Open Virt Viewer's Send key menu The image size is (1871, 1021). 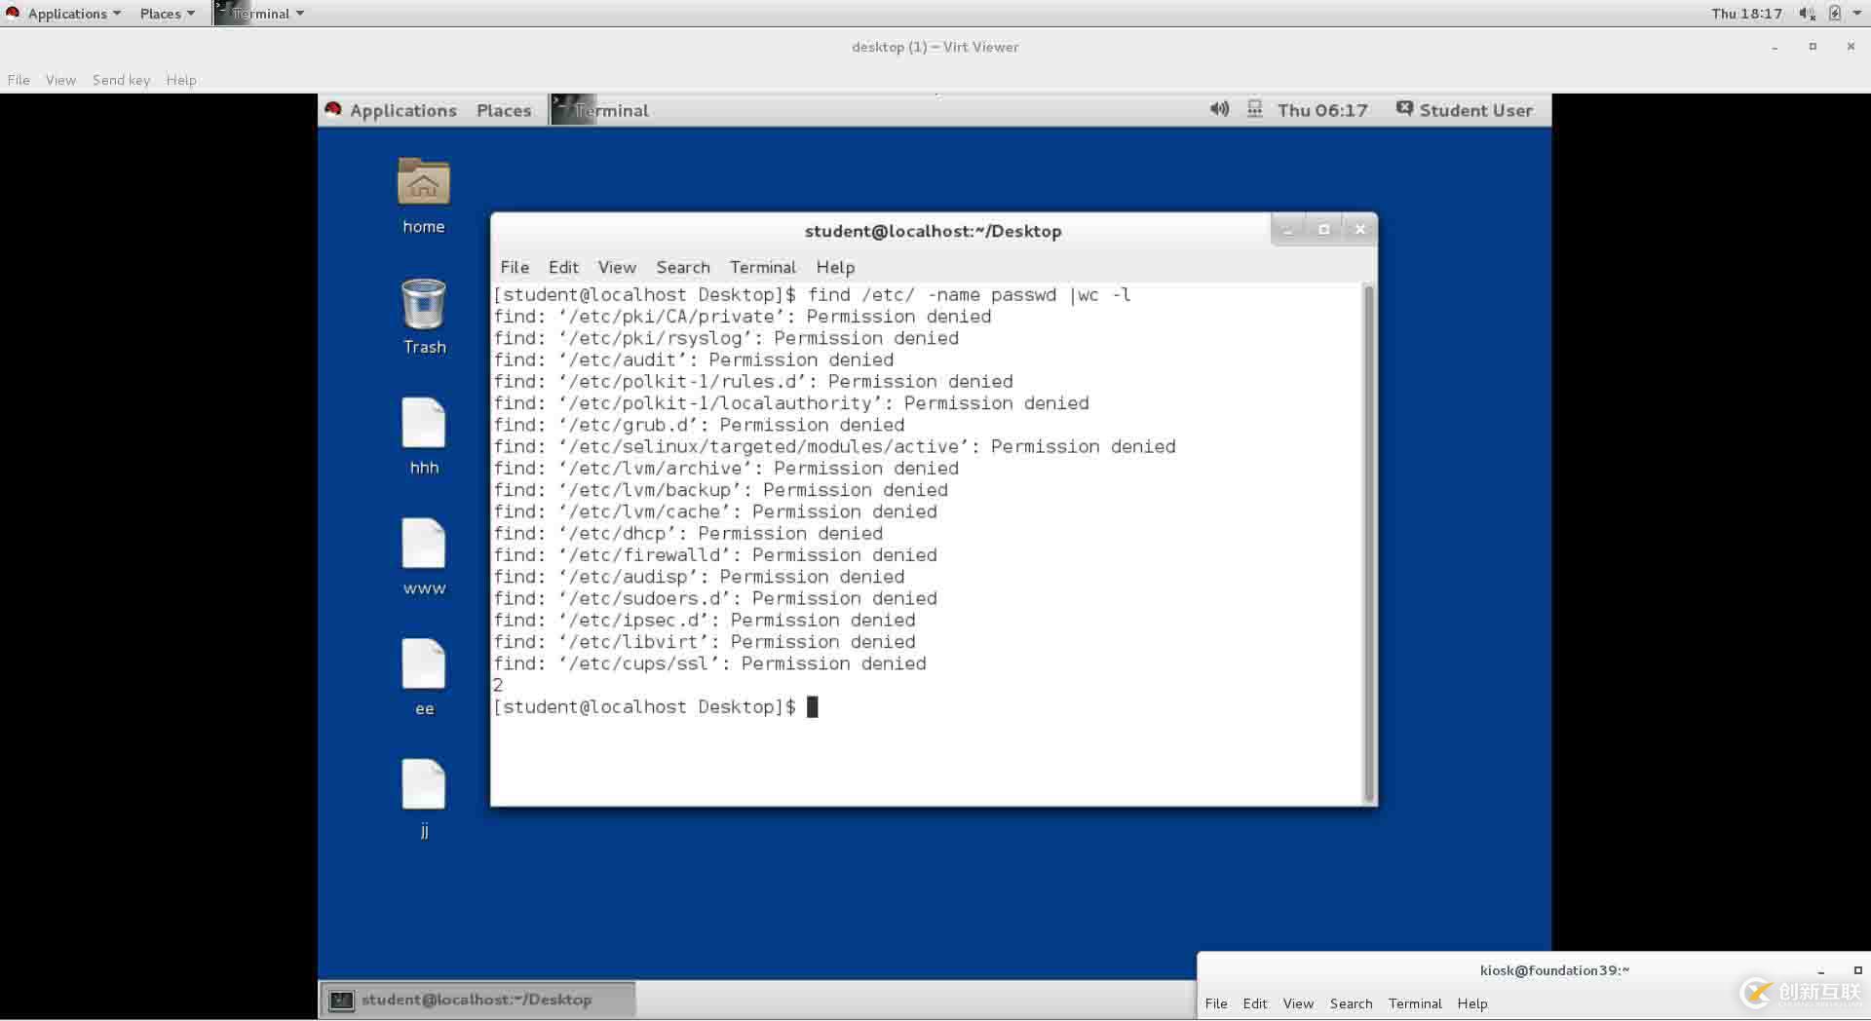pos(121,80)
